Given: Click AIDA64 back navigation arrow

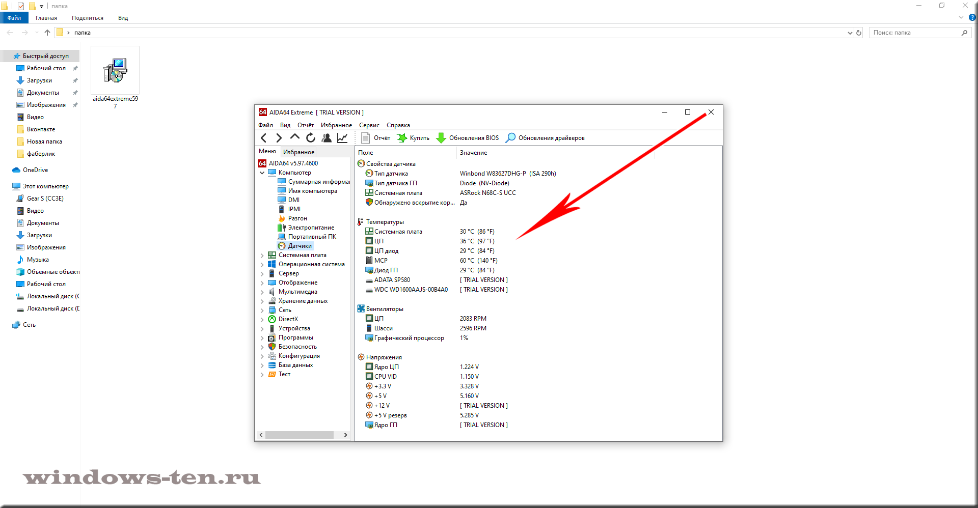Looking at the screenshot, I should pyautogui.click(x=263, y=138).
